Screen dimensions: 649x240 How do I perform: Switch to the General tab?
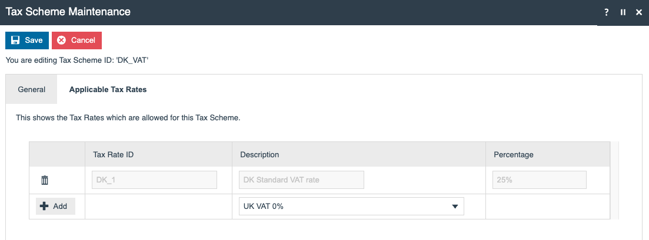31,89
